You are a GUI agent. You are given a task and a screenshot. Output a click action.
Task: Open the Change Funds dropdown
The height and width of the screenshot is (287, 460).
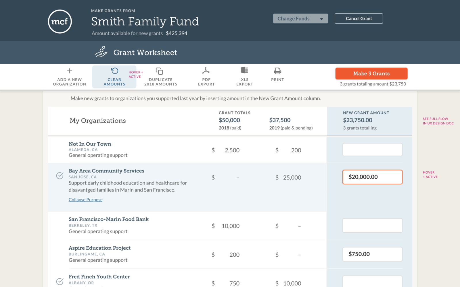coord(300,19)
